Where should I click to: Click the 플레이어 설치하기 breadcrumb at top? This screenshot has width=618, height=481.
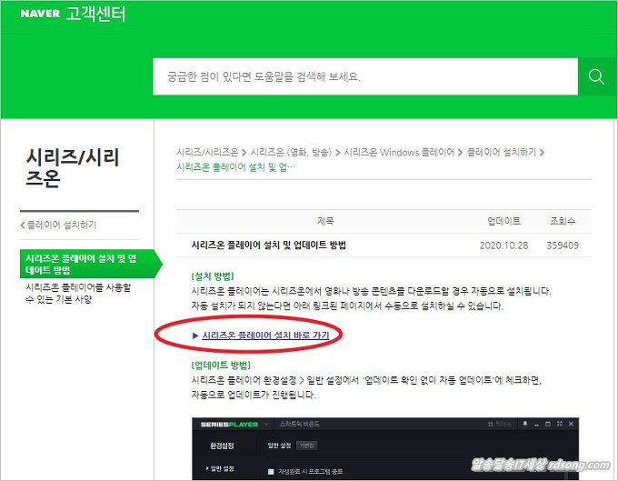[503, 152]
